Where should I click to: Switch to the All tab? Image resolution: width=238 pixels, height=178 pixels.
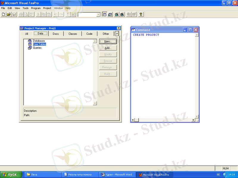26,34
